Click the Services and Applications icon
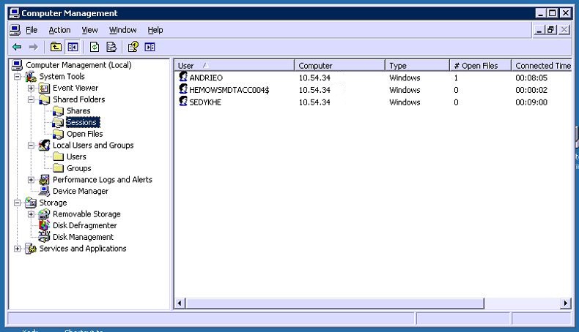Screen dimensions: 579x332 (31, 249)
